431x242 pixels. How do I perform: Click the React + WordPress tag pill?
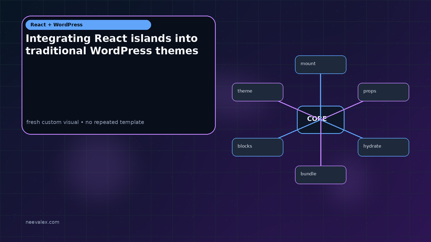(88, 25)
